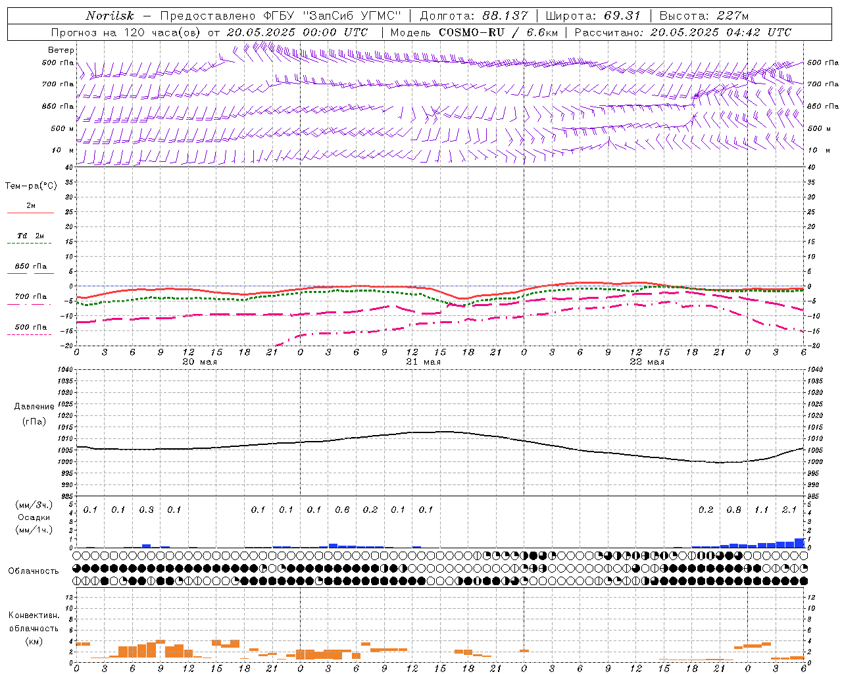
Task: Click the "700 гПа" temperature legend dashed line
Action: coord(29,304)
